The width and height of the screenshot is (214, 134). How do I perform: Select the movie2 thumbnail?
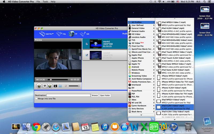click(x=96, y=55)
